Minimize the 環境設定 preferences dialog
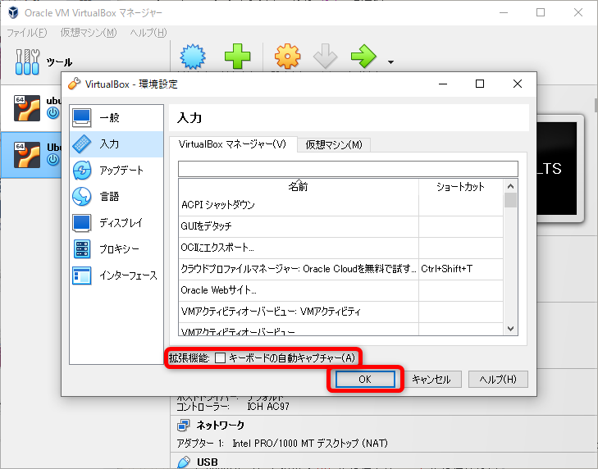This screenshot has height=469, width=598. (443, 84)
